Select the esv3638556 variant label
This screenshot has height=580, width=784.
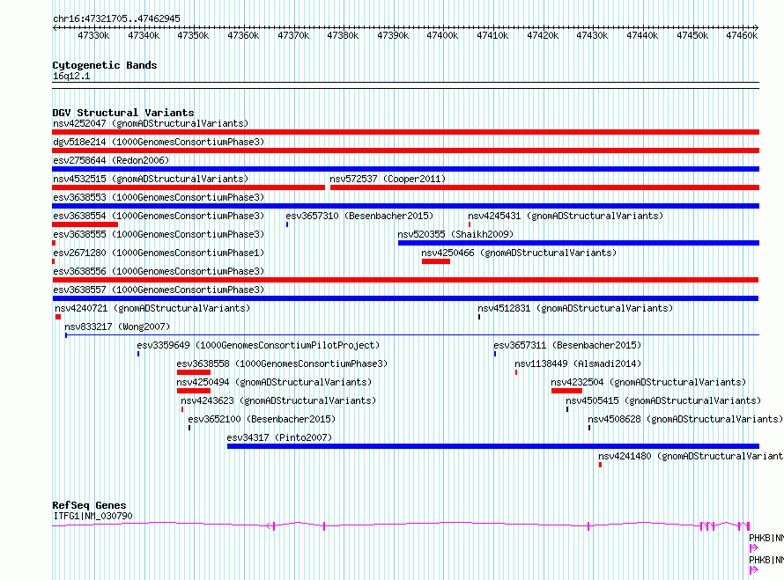(159, 271)
